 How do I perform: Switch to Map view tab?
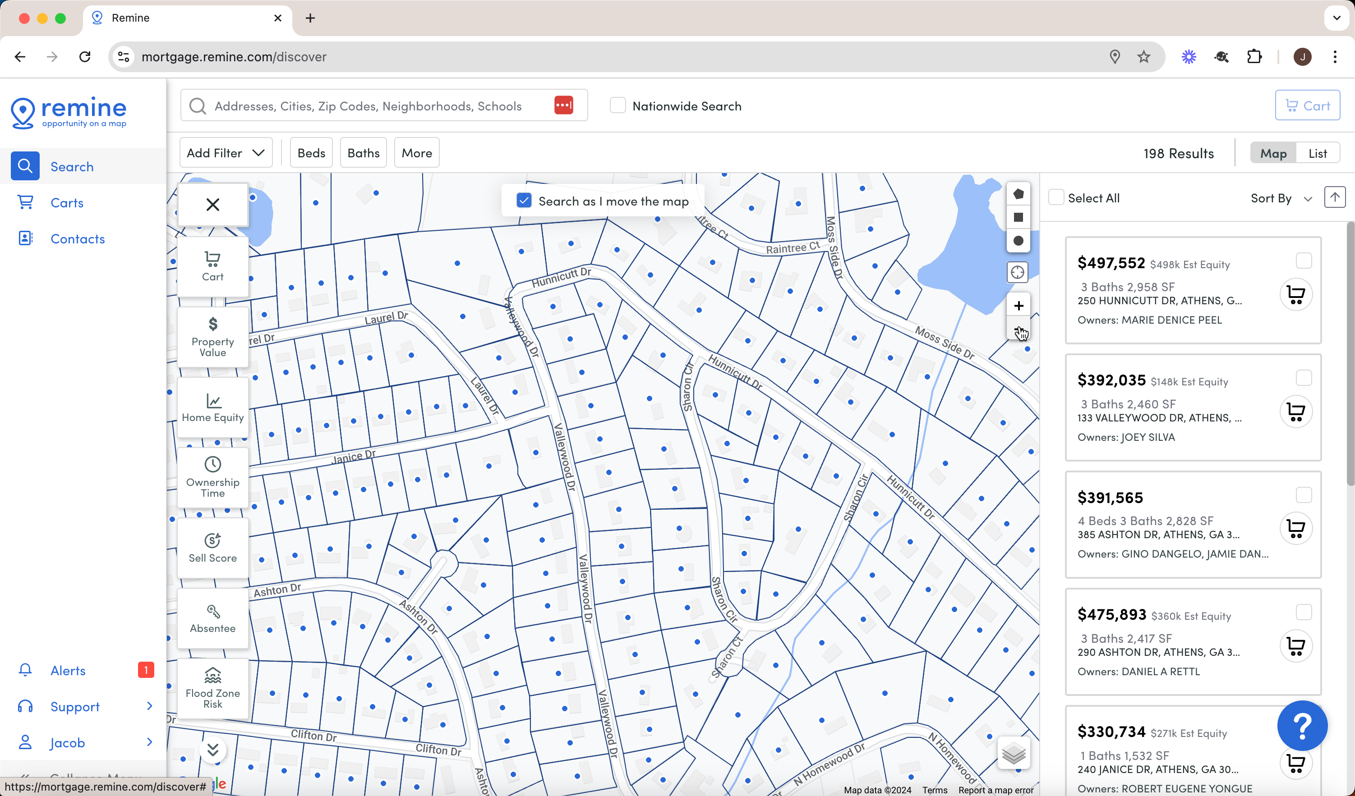tap(1273, 154)
